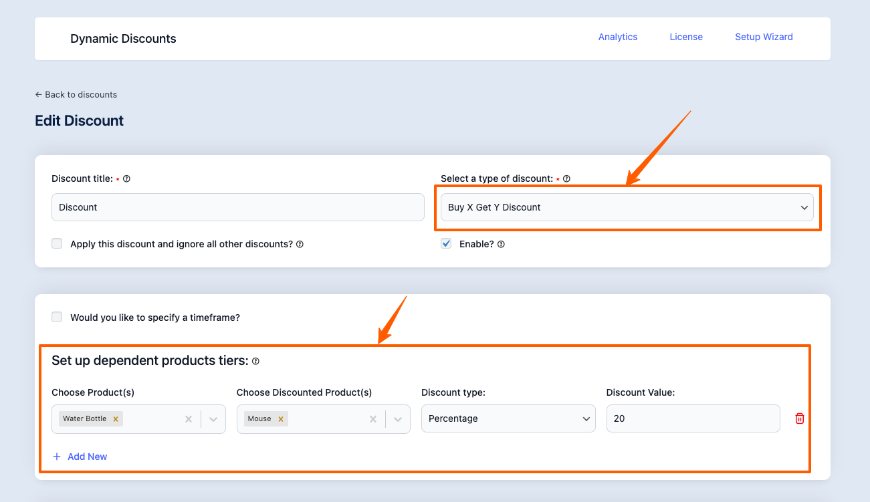The image size is (870, 502).
Task: Tick the specify a timeframe checkbox
Action: [57, 318]
